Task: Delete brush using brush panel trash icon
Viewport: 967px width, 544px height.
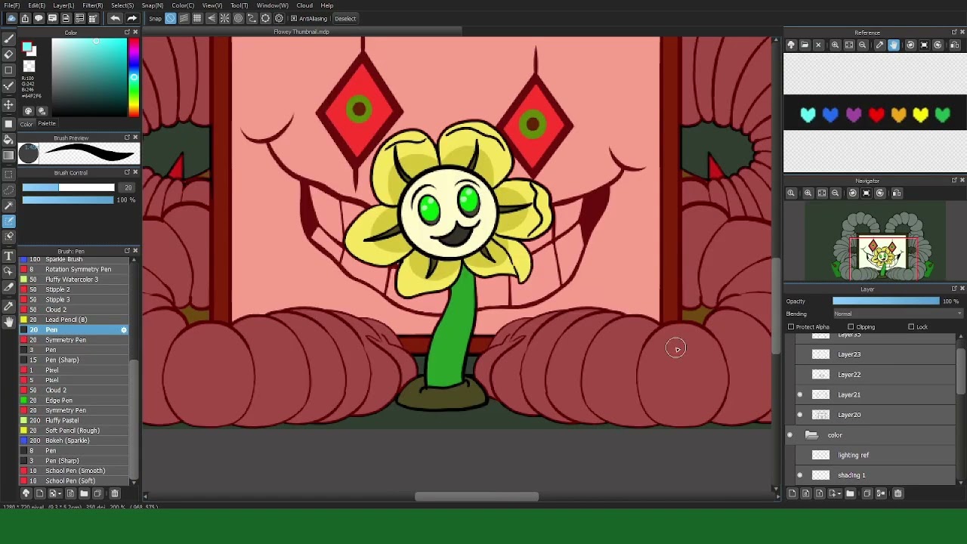Action: click(115, 493)
